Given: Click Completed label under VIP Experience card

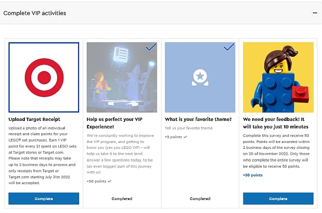Looking at the screenshot, I should [122, 199].
